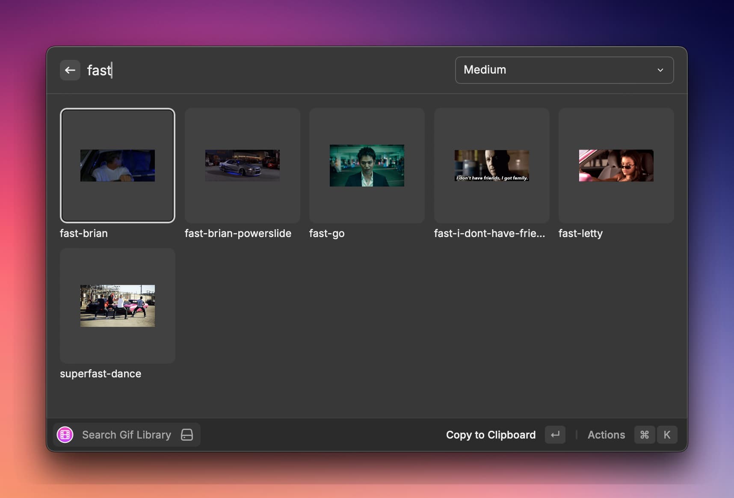This screenshot has height=498, width=734.
Task: Click the fast-brian label
Action: pos(84,233)
